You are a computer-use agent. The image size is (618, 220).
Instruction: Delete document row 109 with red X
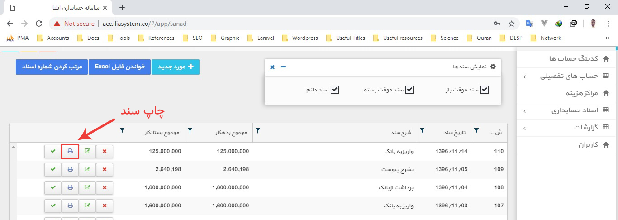point(105,169)
